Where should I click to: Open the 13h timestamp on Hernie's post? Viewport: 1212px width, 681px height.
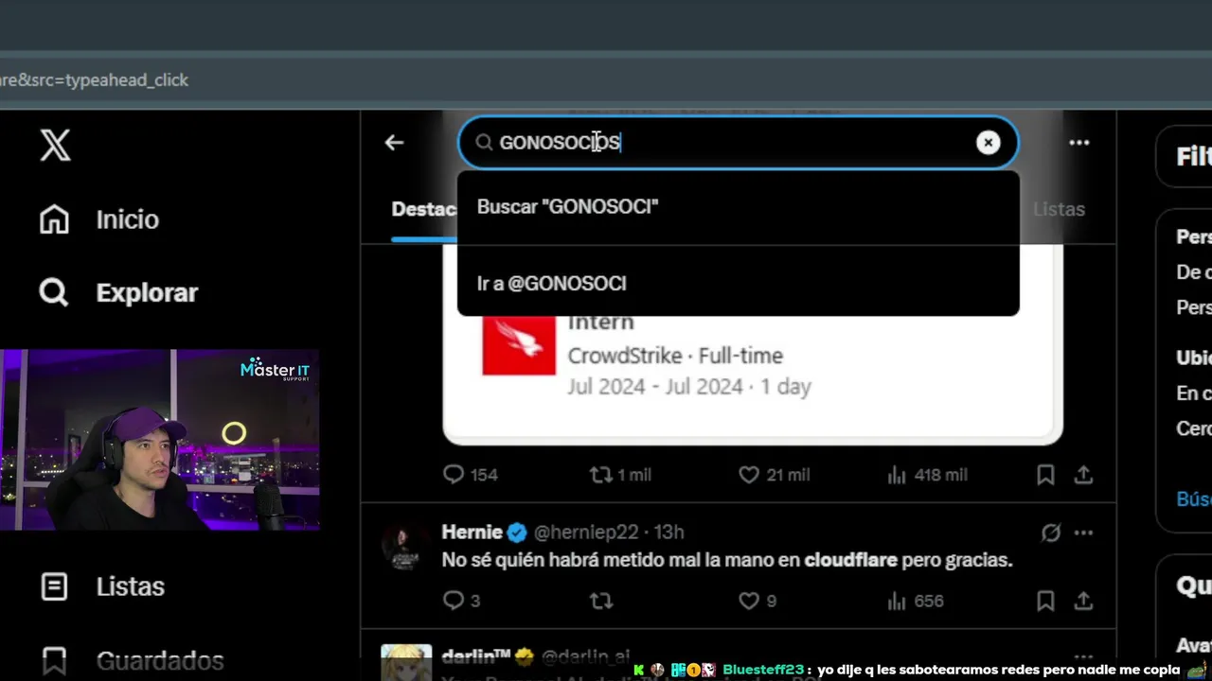click(668, 533)
